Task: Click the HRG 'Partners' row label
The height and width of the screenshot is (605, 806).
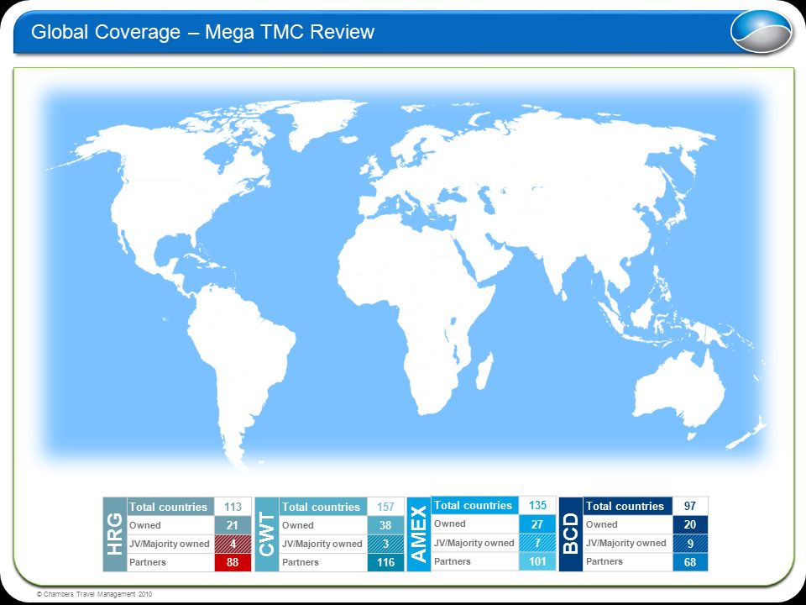Action: click(x=170, y=562)
